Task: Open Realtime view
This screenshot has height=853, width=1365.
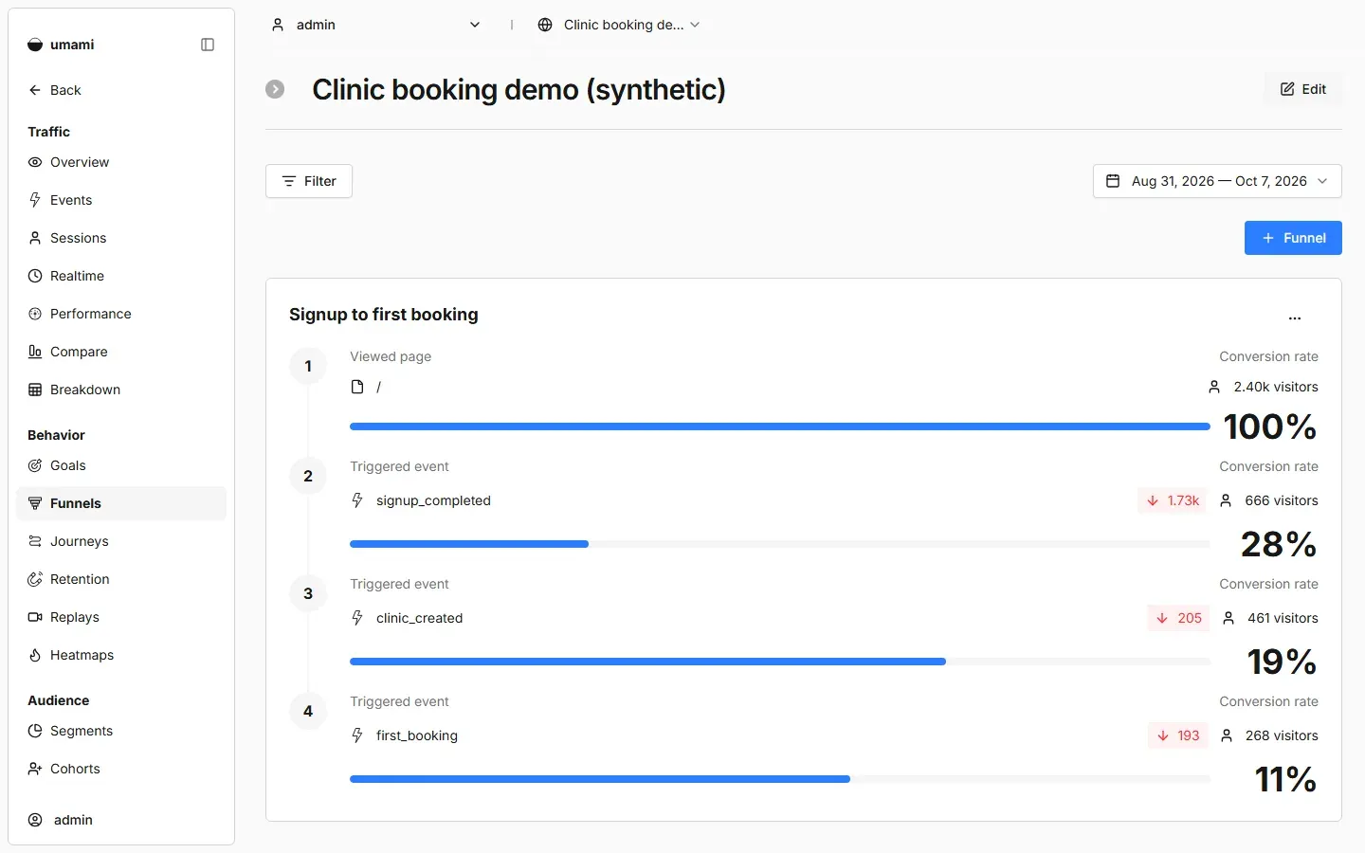Action: [121, 276]
